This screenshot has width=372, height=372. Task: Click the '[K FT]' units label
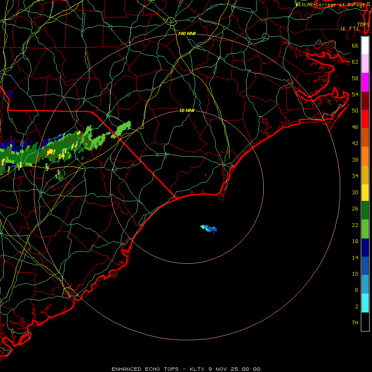click(x=350, y=29)
